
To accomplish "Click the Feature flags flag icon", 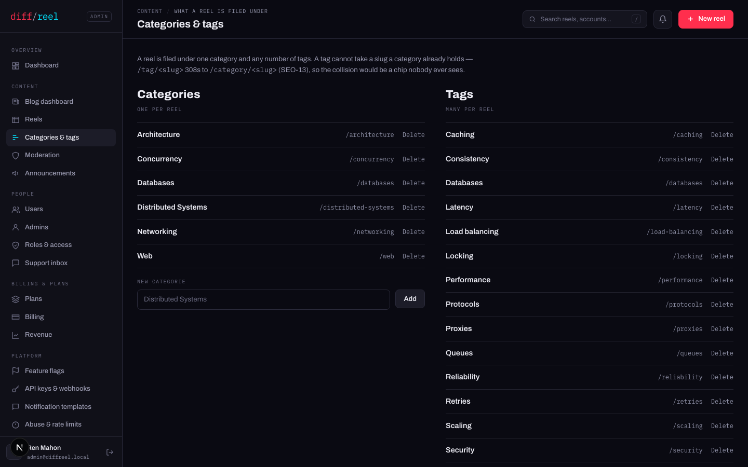I will (16, 371).
